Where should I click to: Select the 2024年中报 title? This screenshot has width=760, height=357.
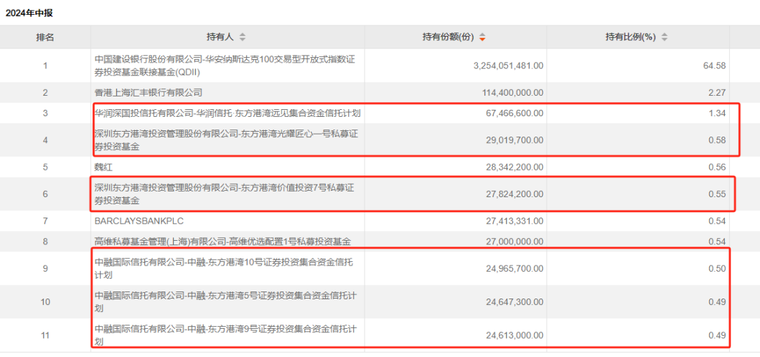(x=29, y=13)
